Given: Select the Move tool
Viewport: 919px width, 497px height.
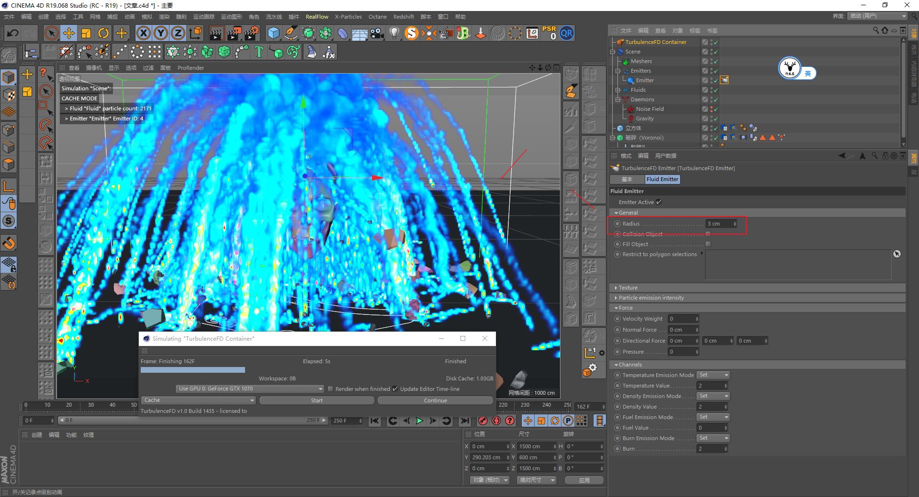Looking at the screenshot, I should pos(69,33).
